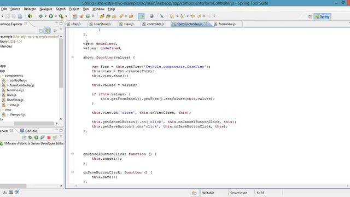The height and width of the screenshot is (197, 350).
Task: Select Viewport.js in Package Explorer tree
Action: click(17, 114)
